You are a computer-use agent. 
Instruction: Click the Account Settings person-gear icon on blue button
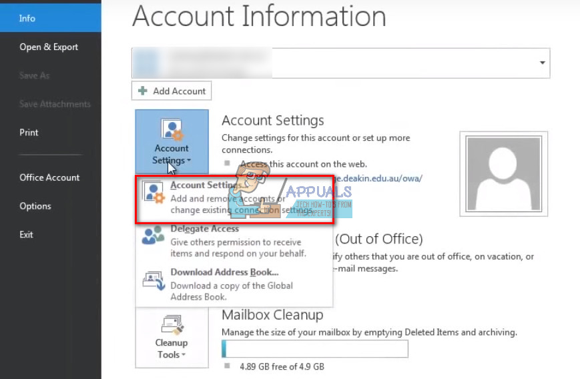(x=172, y=129)
